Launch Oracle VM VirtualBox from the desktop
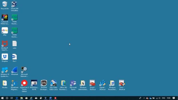The width and height of the screenshot is (178, 100). (x=14, y=6)
